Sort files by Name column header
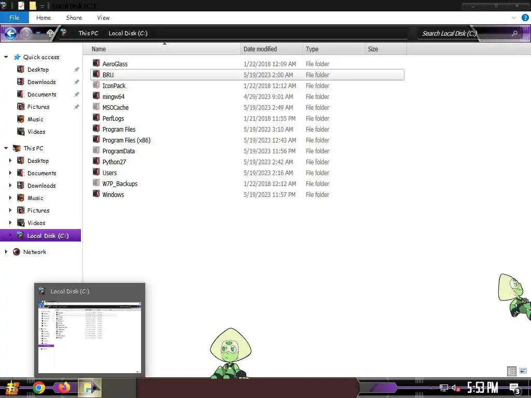 (162, 49)
